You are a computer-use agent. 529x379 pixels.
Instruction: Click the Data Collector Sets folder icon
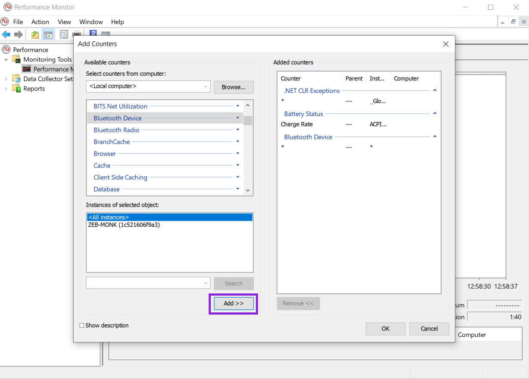[16, 79]
